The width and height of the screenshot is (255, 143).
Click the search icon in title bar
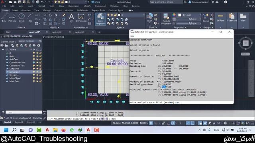[x=185, y=2]
